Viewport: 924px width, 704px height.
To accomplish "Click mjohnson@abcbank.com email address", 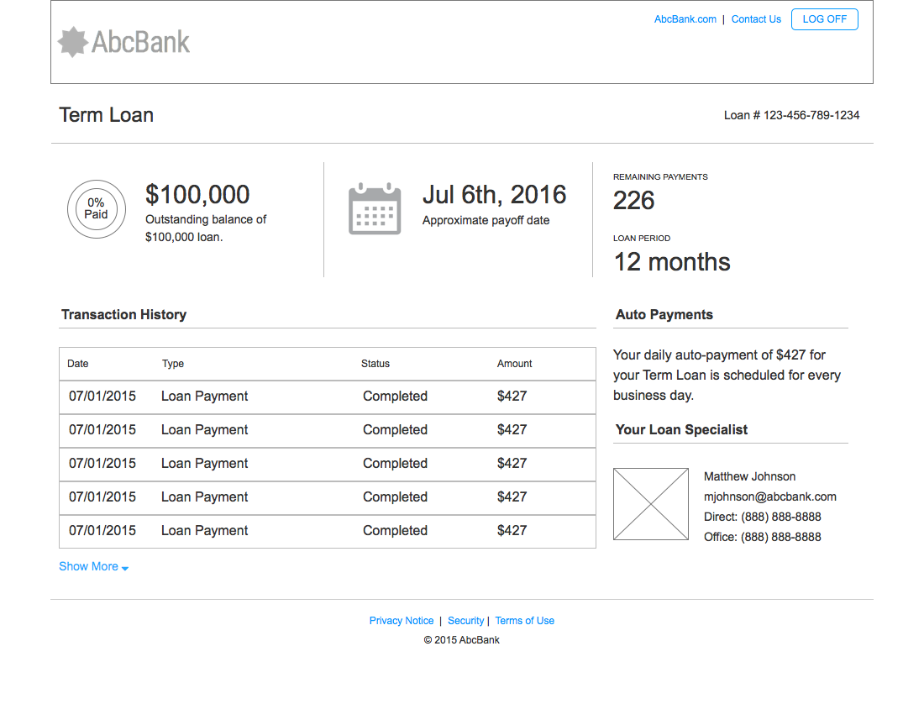I will (769, 496).
